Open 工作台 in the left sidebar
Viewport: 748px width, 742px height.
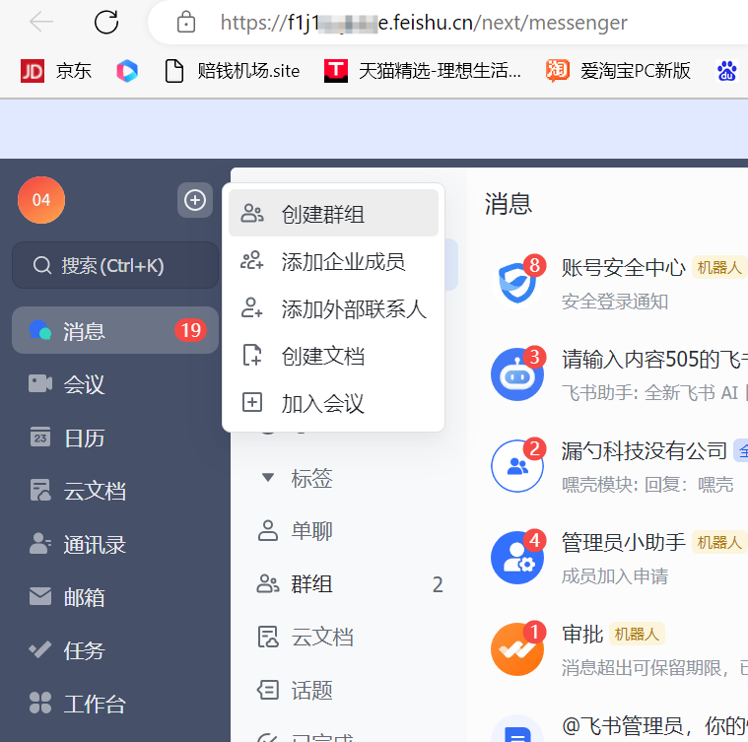[x=115, y=704]
